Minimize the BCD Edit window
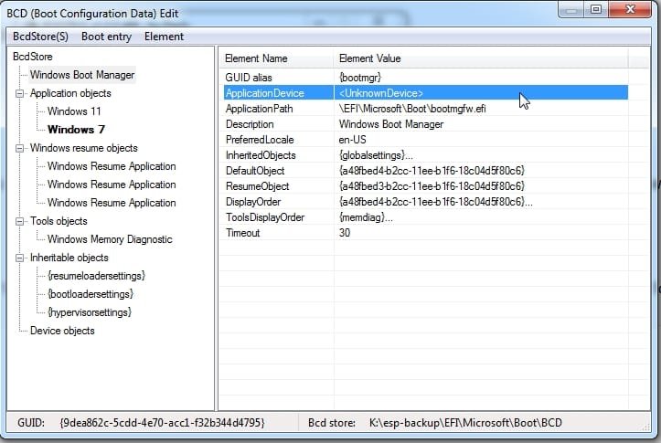This screenshot has width=661, height=443. point(571,9)
